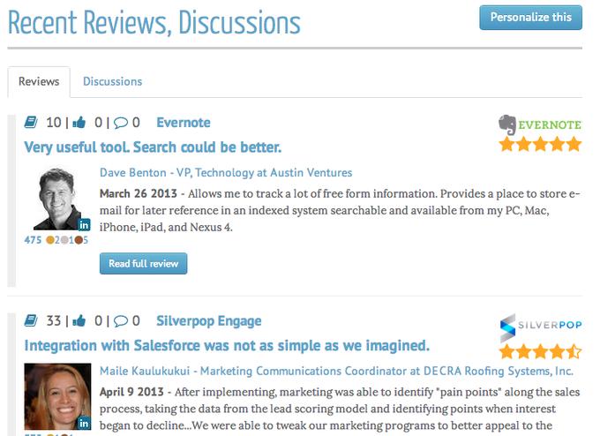Screen dimensions: 600x436
Task: Open Dave Benton's profile link
Action: (226, 173)
